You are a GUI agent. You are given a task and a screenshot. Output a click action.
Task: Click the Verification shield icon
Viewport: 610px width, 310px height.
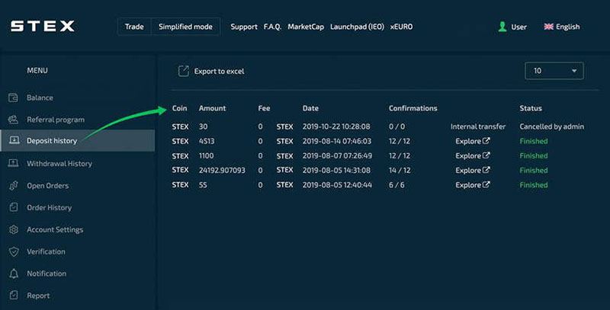14,251
